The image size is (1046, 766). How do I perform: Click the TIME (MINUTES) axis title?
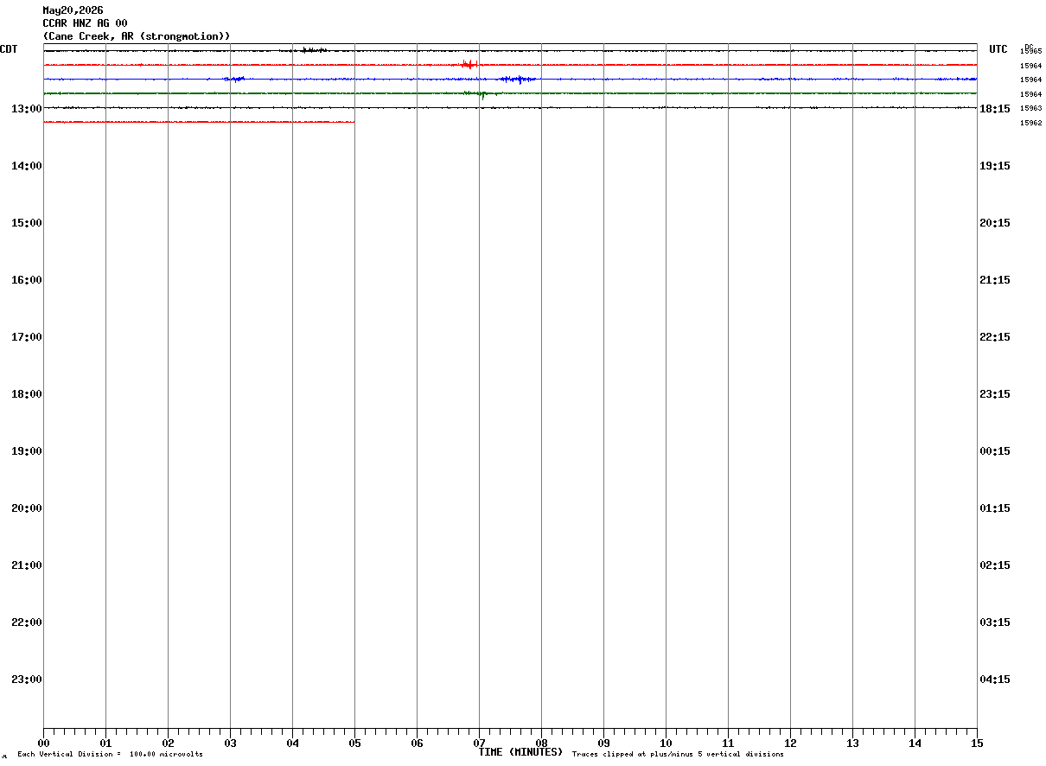click(520, 752)
